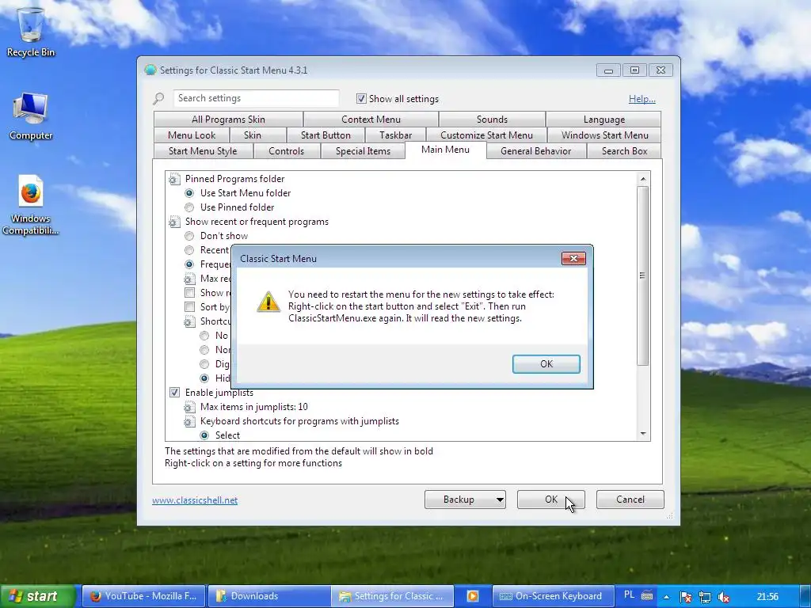
Task: Click the scroll up arrow of settings list
Action: coord(643,180)
